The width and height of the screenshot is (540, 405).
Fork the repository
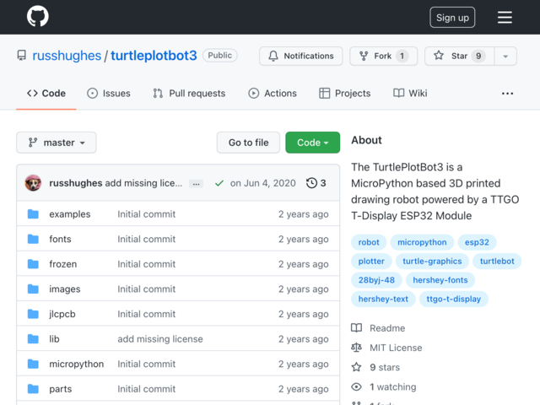point(383,56)
